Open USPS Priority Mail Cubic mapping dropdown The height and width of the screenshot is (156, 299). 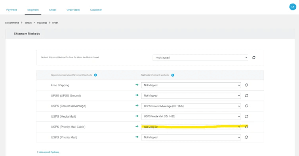pos(191,127)
